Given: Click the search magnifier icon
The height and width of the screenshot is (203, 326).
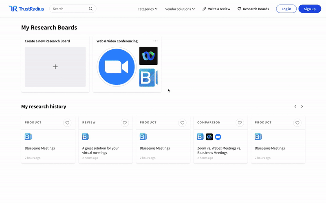Looking at the screenshot, I should click(x=90, y=9).
